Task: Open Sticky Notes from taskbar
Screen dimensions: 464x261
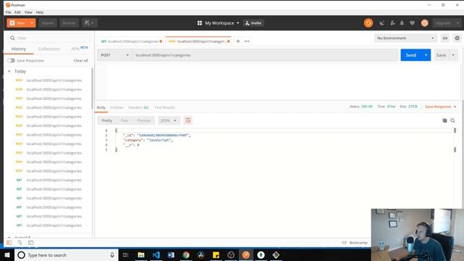Action: (216, 254)
